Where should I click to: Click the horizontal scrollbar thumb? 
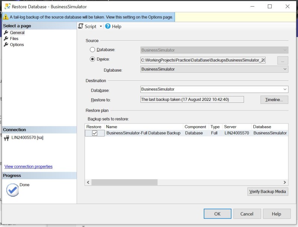(x=124, y=182)
